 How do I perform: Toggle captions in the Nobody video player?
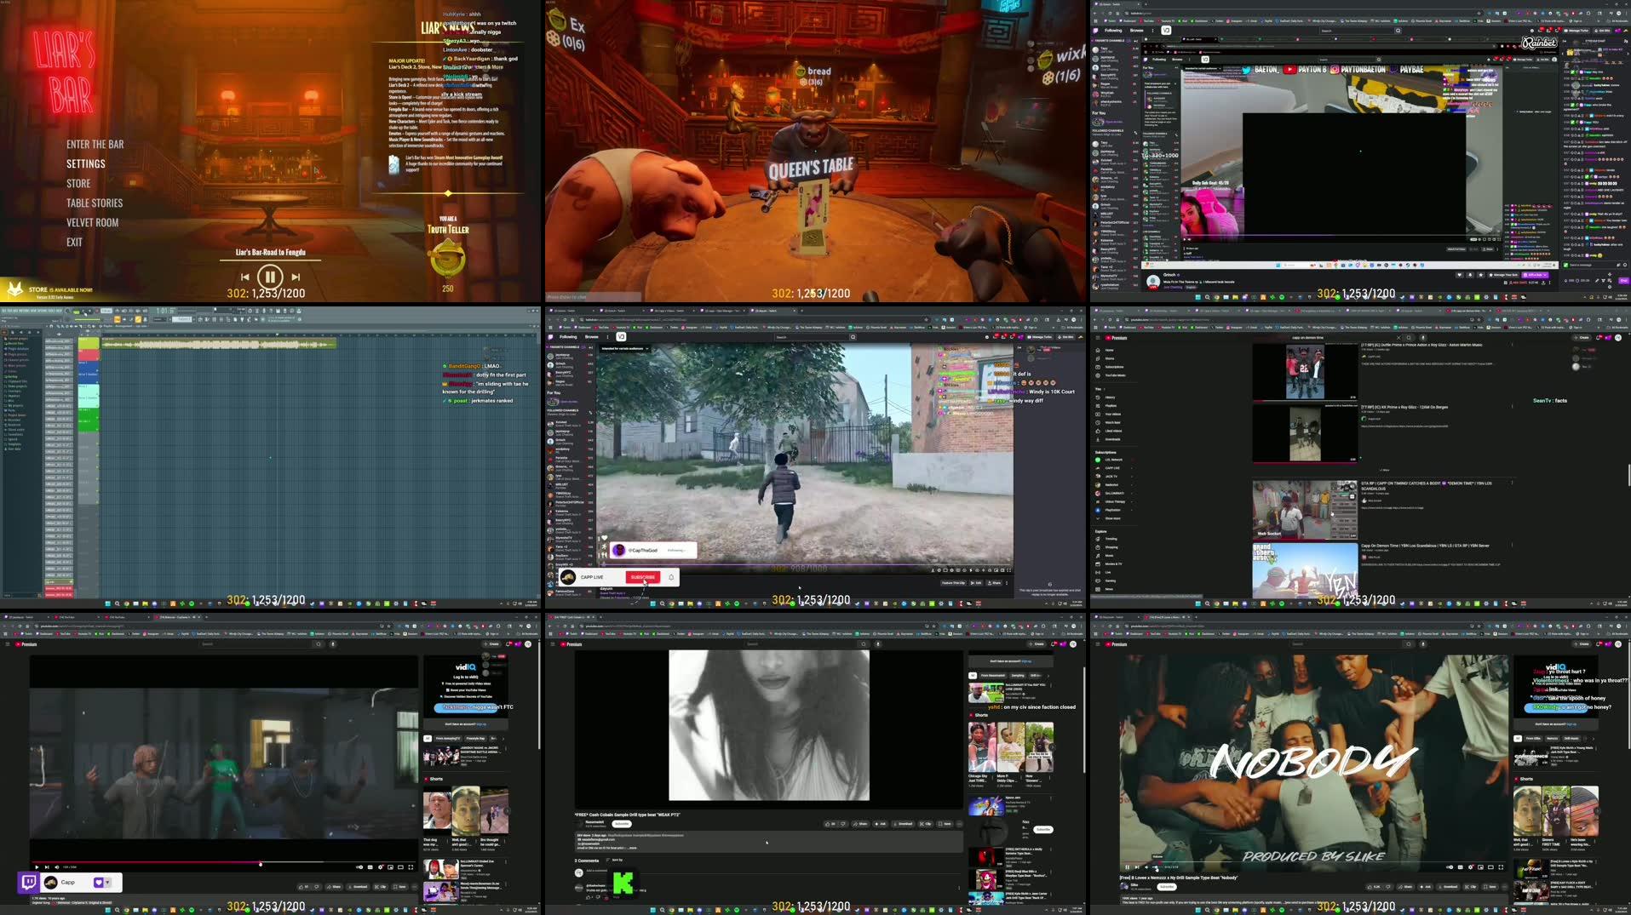(x=1460, y=867)
